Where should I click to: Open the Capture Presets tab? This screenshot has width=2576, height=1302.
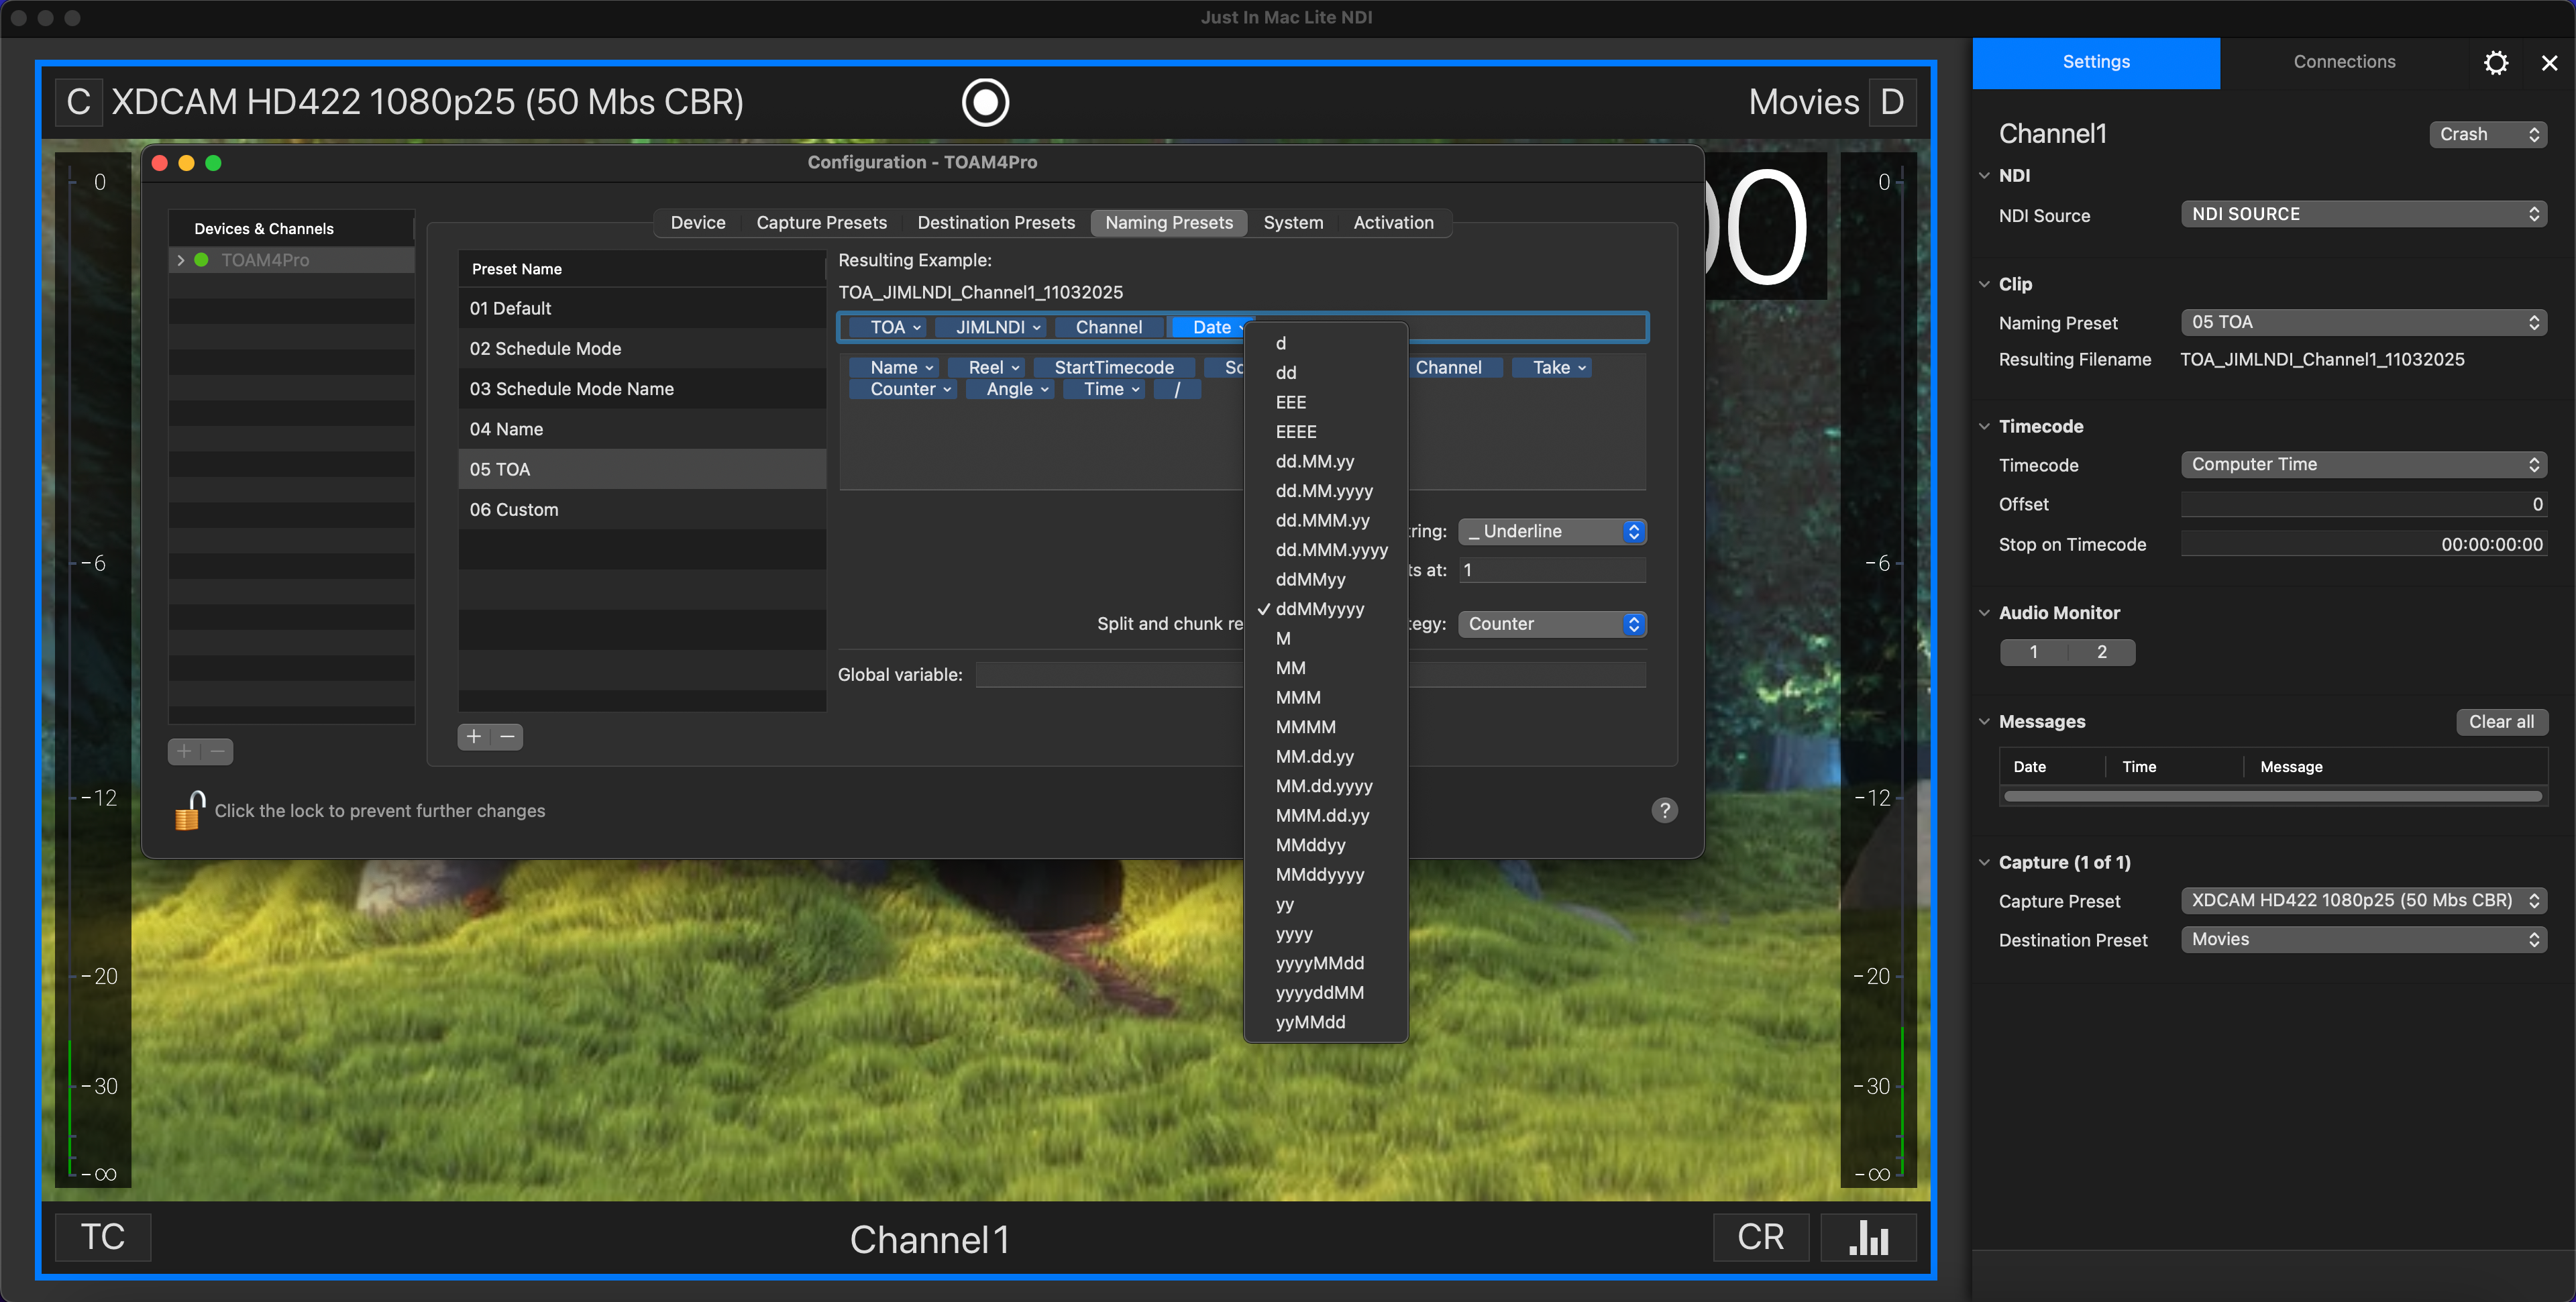821,223
